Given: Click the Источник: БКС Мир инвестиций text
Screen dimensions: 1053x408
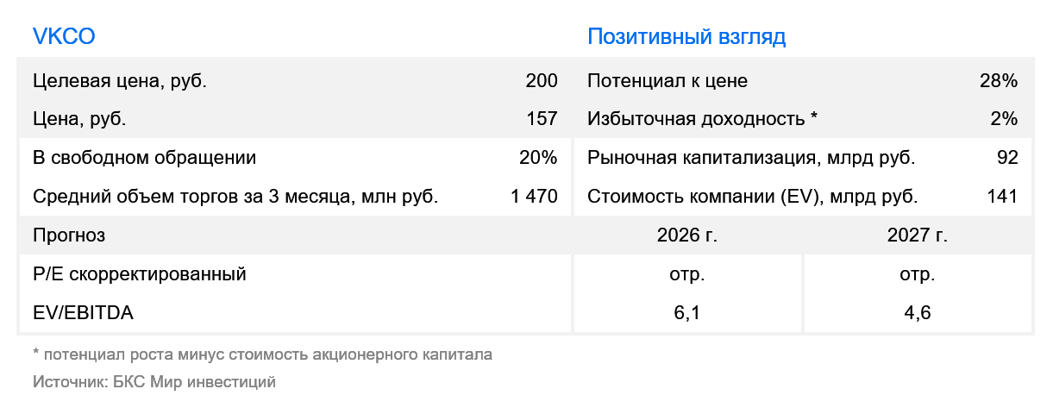Looking at the screenshot, I should [x=154, y=381].
